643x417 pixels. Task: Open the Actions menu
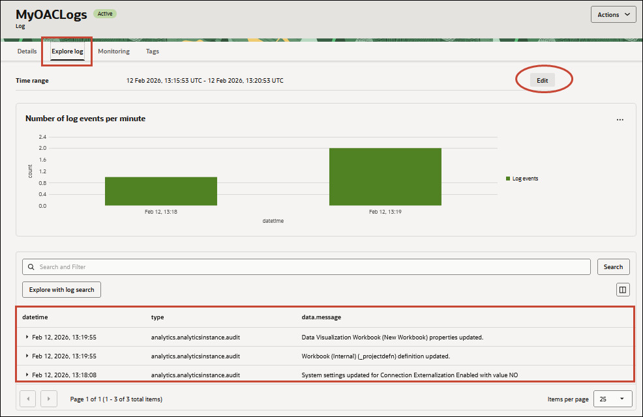pyautogui.click(x=612, y=14)
